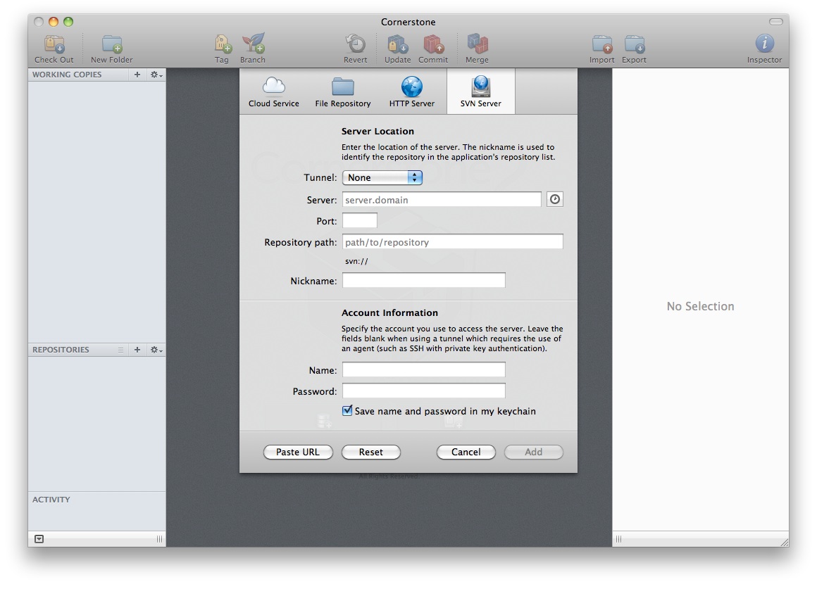Click the sidebar resize grip handle

point(159,539)
